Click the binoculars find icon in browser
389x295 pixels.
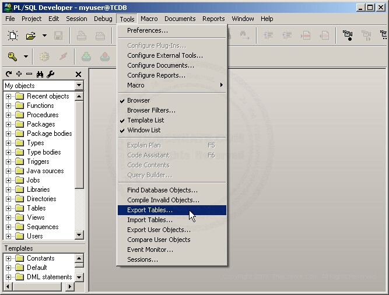coord(40,74)
